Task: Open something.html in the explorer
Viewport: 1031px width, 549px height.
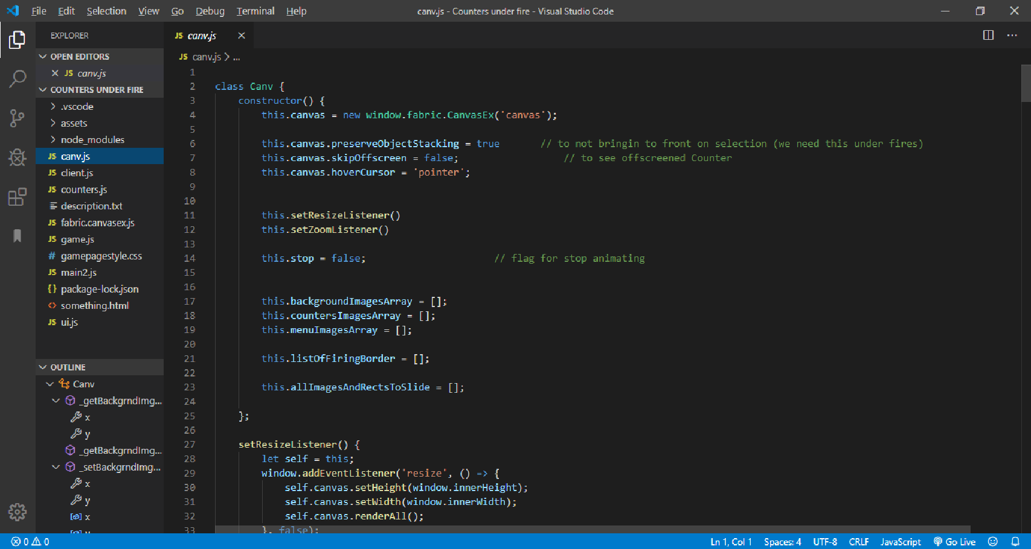Action: pos(100,305)
